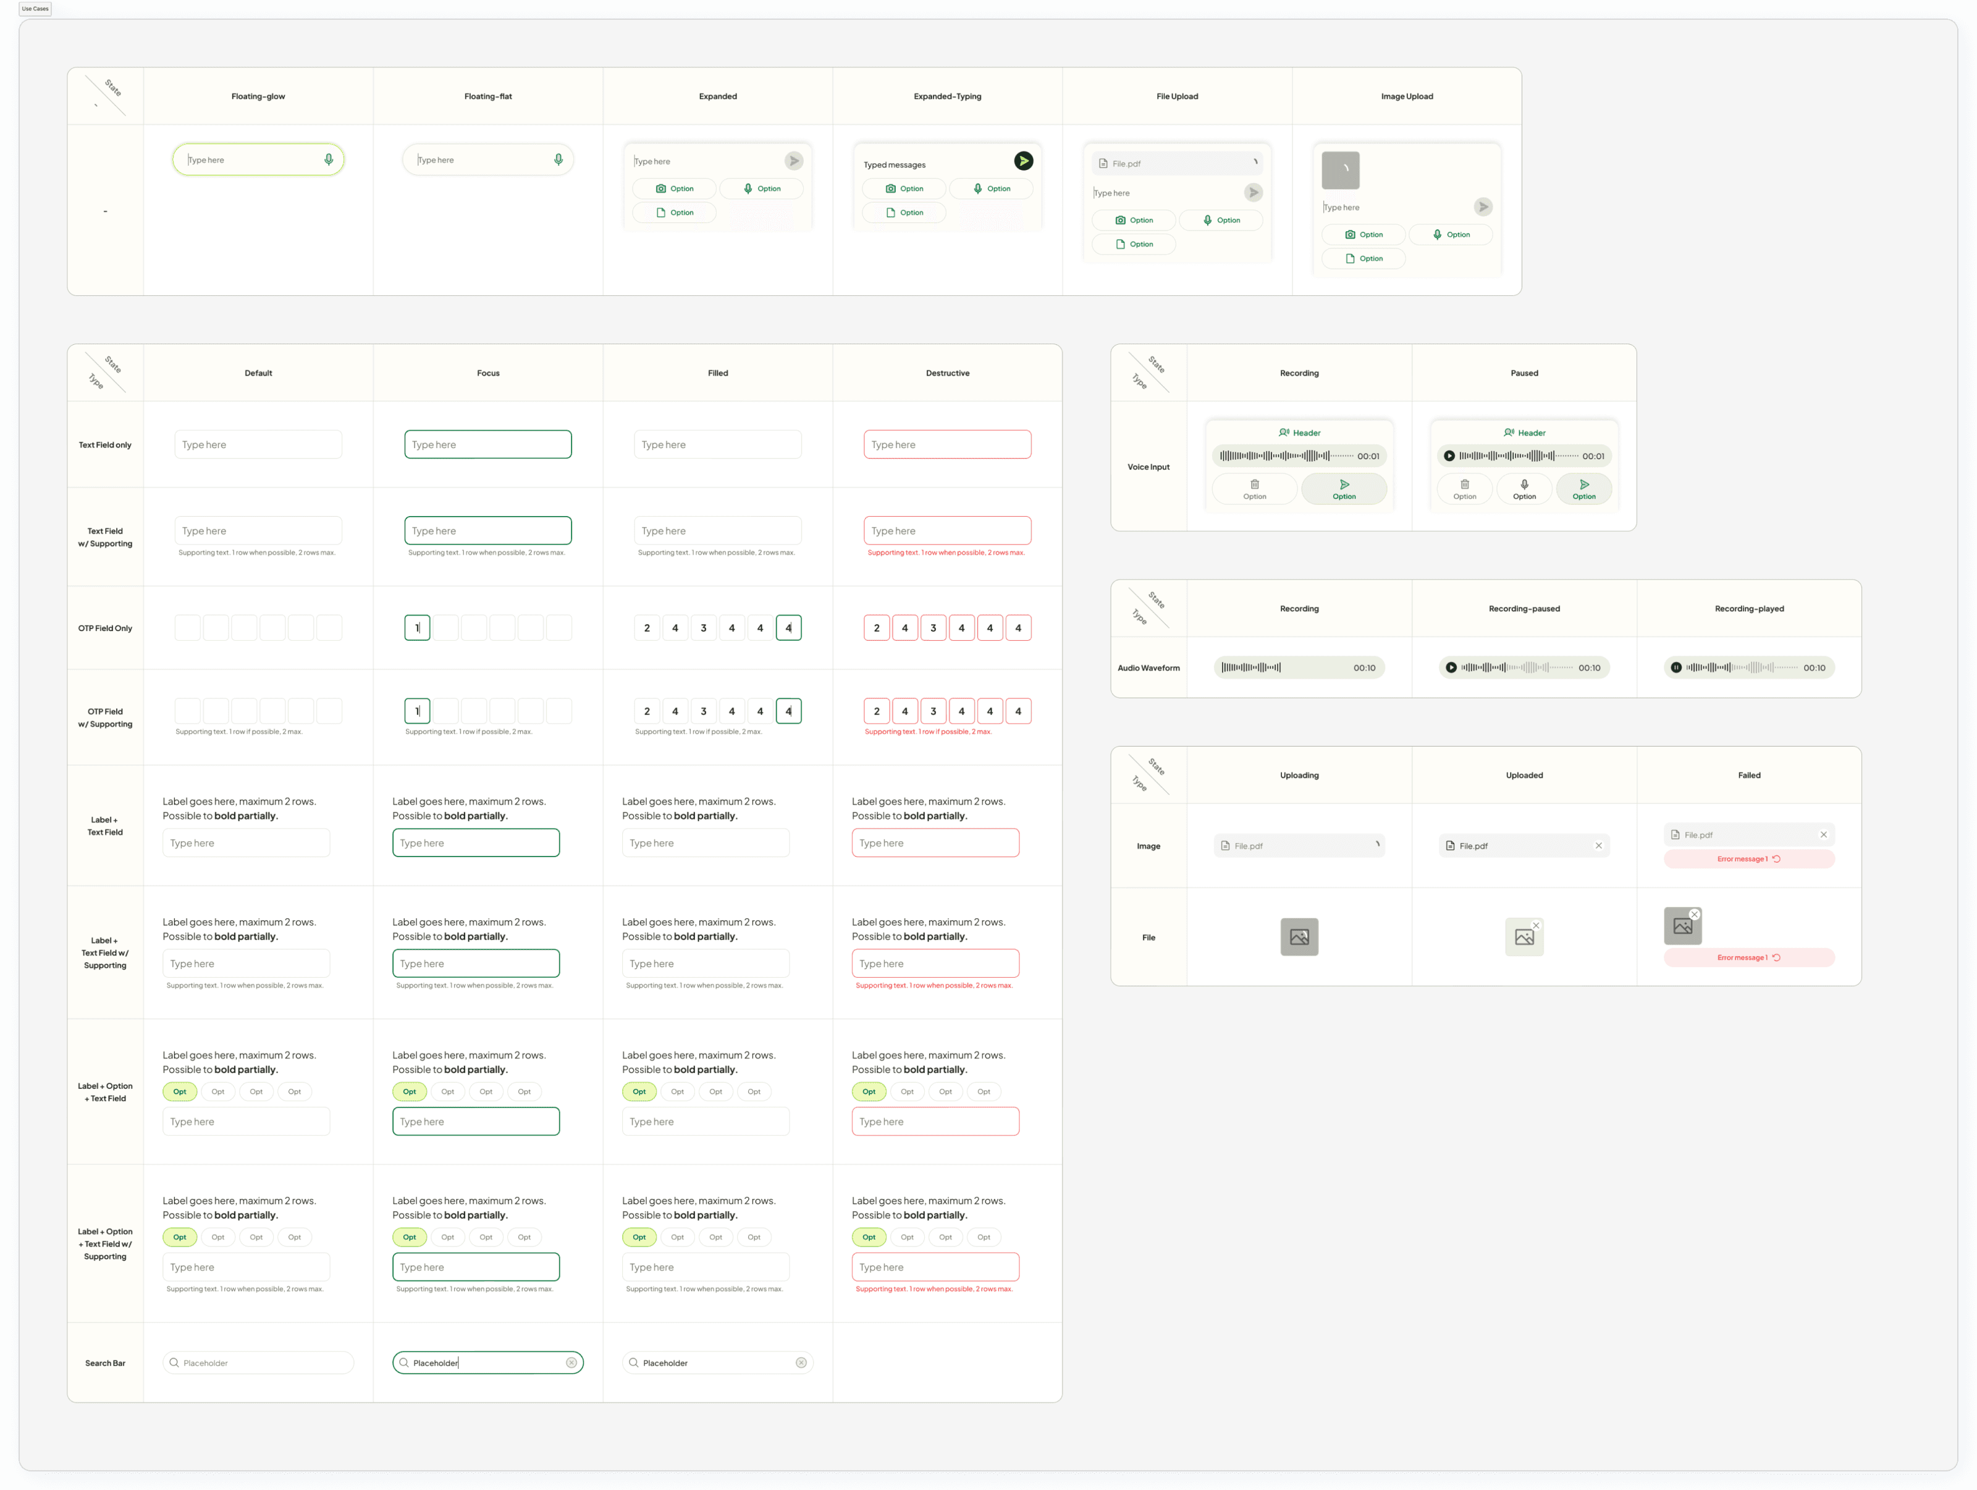Click the Default Text Field only input
This screenshot has height=1490, width=1977.
click(x=258, y=444)
